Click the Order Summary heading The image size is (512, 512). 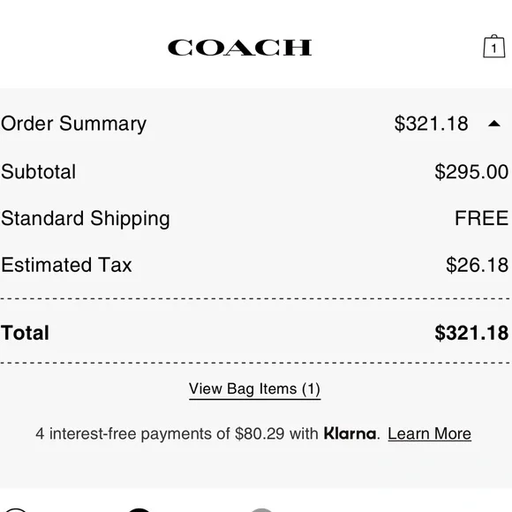73,124
